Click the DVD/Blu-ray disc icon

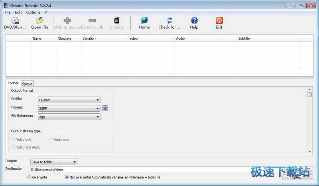(15, 20)
